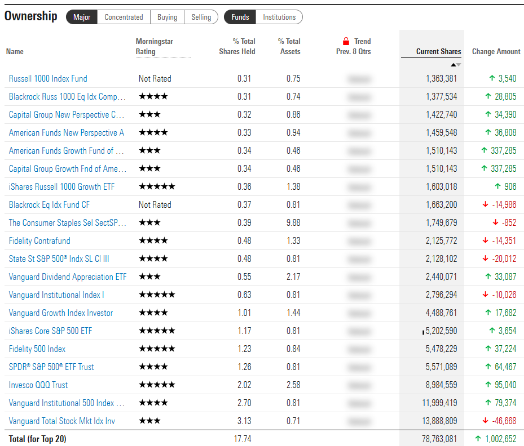Select the Concentrated ownership filter
Viewport: 524px width, 446px height.
(x=124, y=17)
